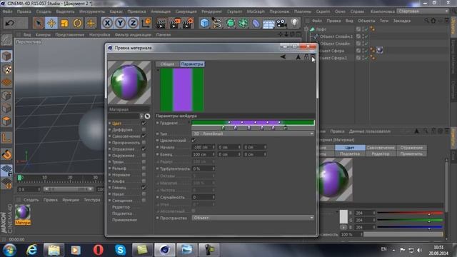Enable the Прозрачность channel checkbox
This screenshot has width=457, height=257.
click(144, 143)
